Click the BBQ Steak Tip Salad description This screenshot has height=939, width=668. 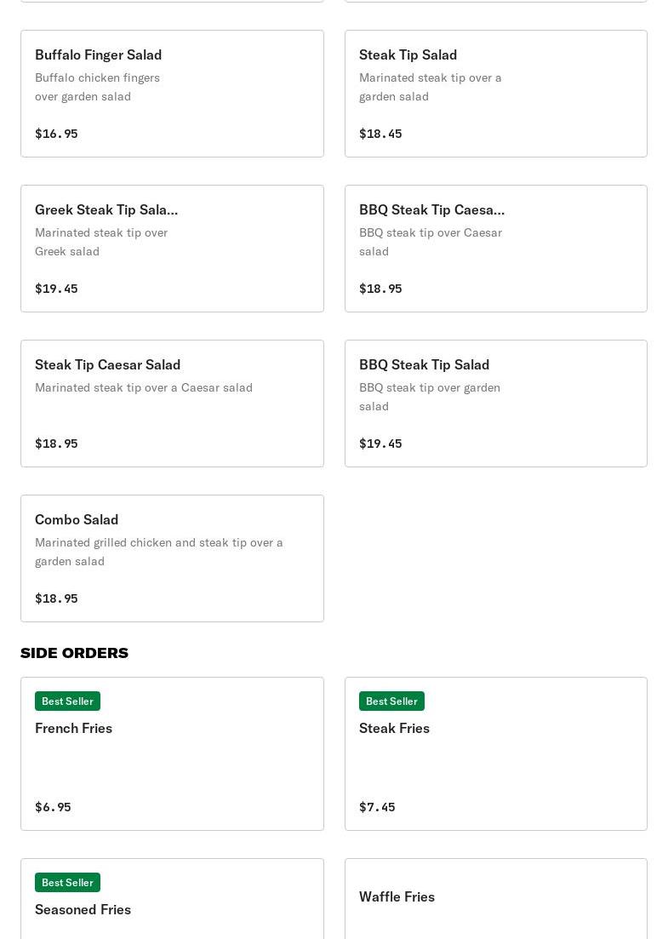tap(430, 397)
